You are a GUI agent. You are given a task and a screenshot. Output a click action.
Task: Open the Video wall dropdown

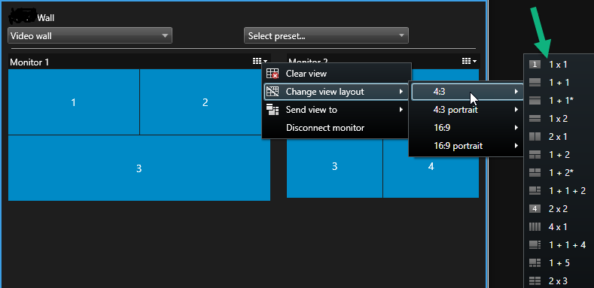click(x=90, y=35)
